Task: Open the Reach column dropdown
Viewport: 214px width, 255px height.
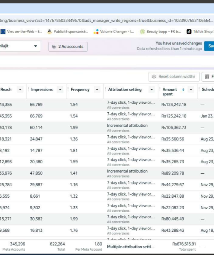Action: click(20, 89)
